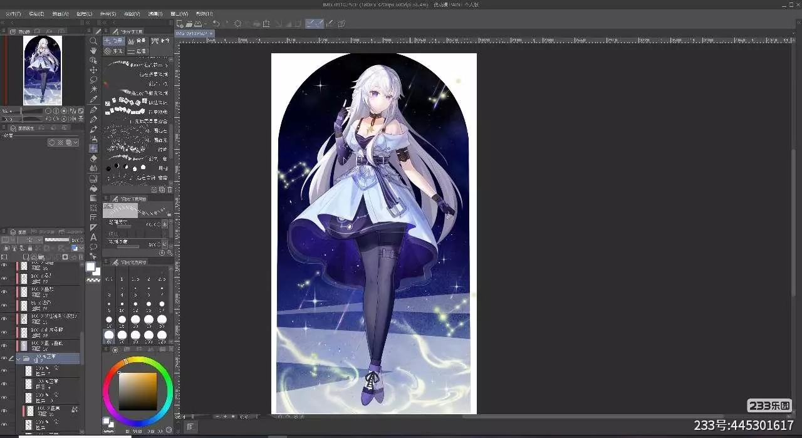
Task: Select the highlighted Decoration tool
Action: tap(93, 149)
